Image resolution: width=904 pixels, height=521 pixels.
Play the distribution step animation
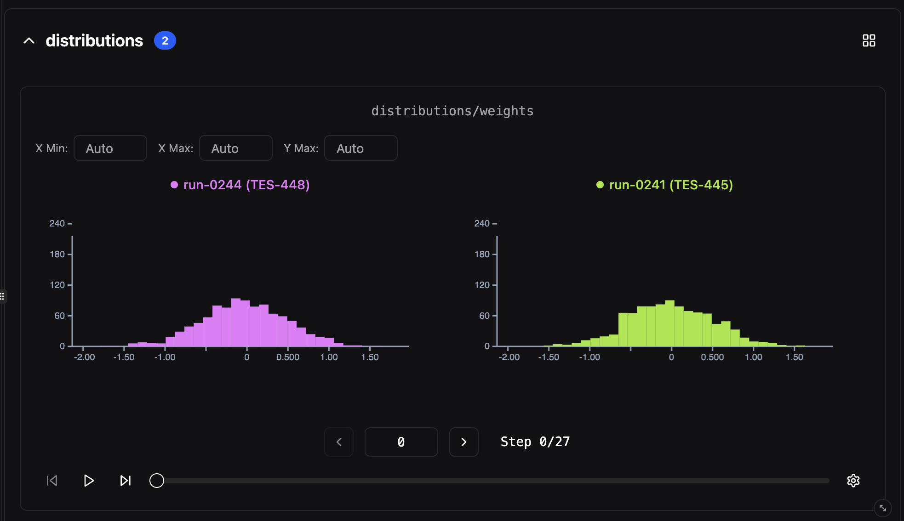coord(88,481)
